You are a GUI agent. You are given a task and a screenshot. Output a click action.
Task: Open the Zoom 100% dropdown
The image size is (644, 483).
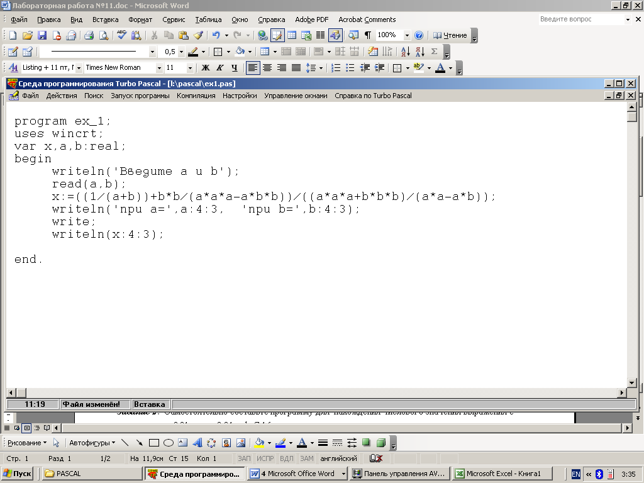coord(407,35)
